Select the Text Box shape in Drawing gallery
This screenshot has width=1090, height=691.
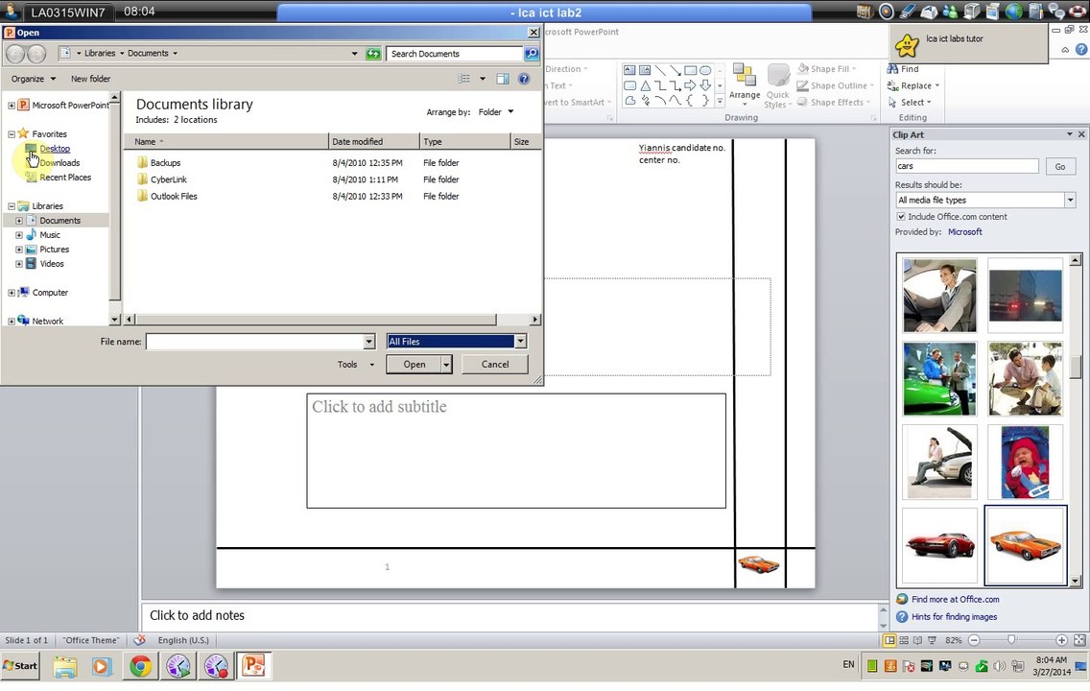629,70
